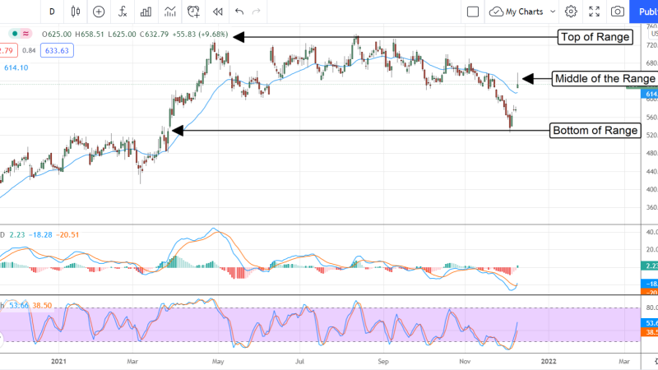658x370 pixels.
Task: Toggle the green market status dot
Action: [x=14, y=34]
